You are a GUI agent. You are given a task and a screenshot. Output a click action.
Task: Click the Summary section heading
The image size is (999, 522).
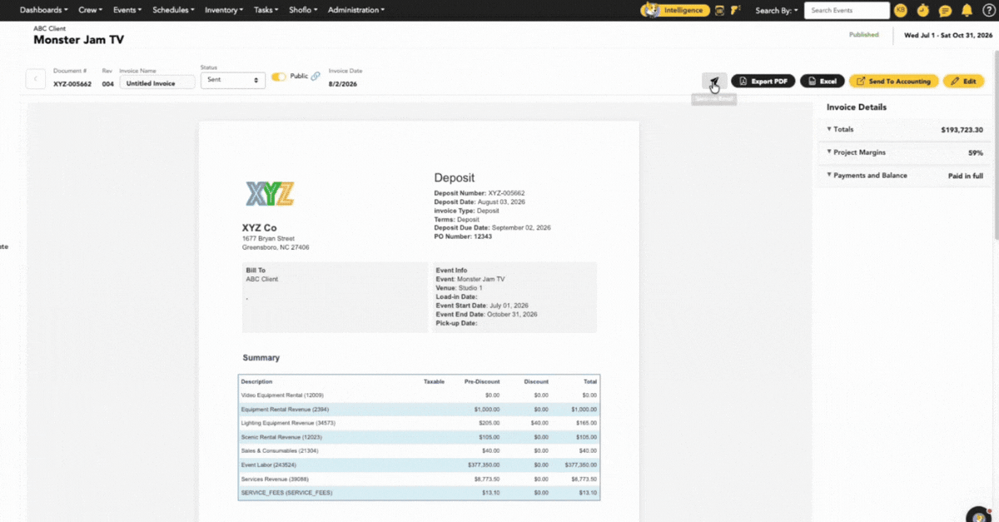pyautogui.click(x=261, y=358)
